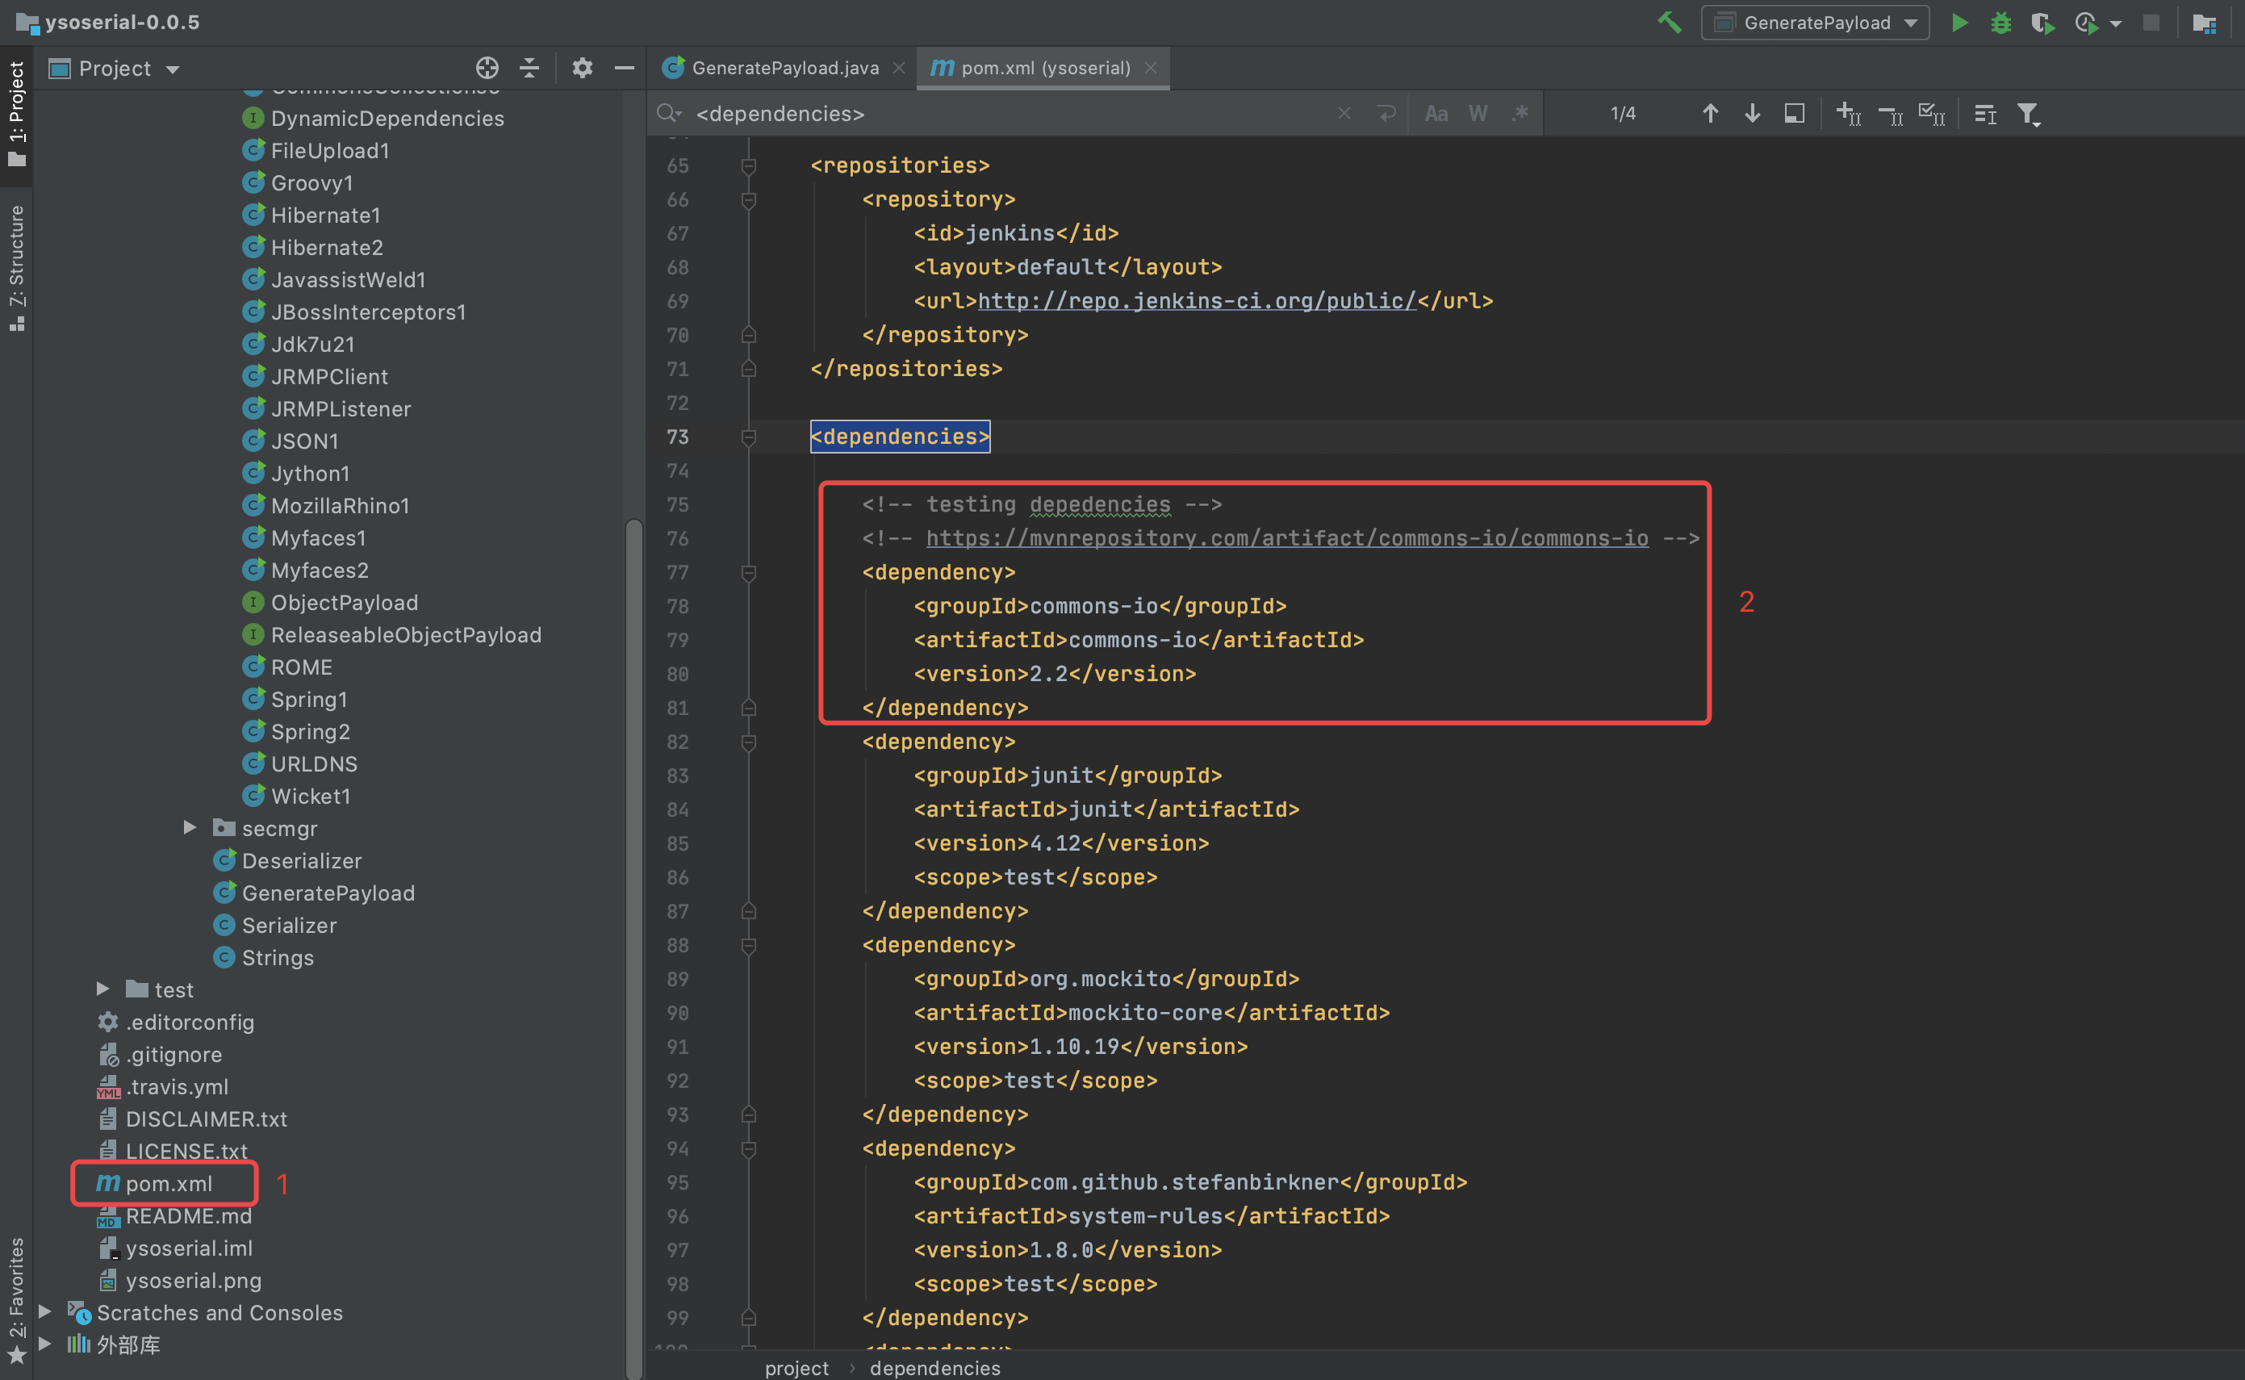Viewport: 2245px width, 1380px height.
Task: Open the 7: Structure side tab
Action: click(x=16, y=267)
